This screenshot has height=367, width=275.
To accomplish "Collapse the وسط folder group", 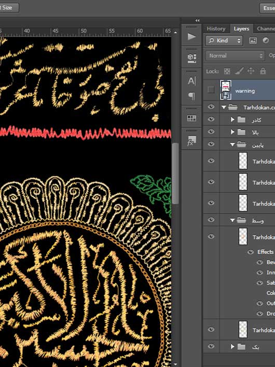I will click(x=232, y=220).
